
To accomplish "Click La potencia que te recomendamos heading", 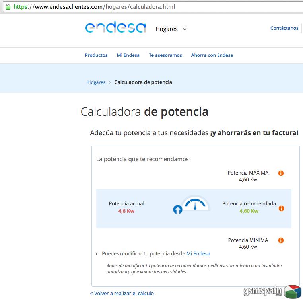I will (142, 159).
